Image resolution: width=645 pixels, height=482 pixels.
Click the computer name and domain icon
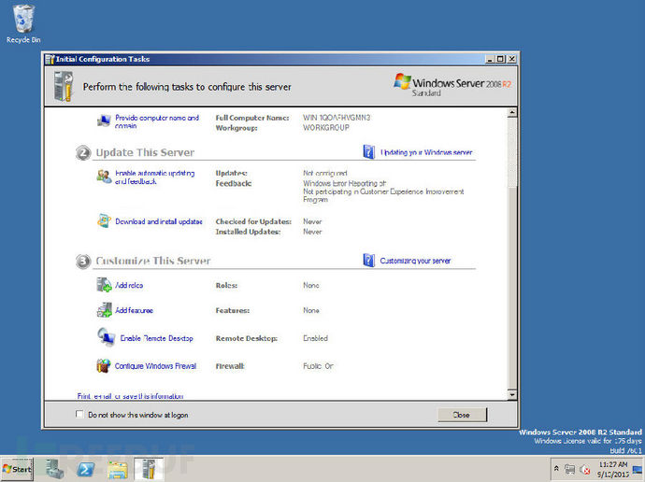[104, 120]
